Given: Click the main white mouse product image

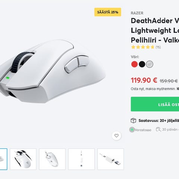Looking at the screenshot, I should click(x=52, y=72).
